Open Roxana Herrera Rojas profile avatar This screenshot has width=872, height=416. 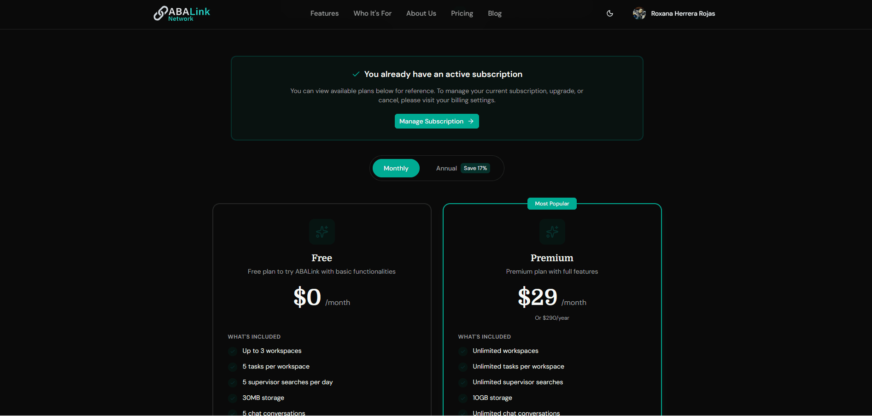(639, 13)
